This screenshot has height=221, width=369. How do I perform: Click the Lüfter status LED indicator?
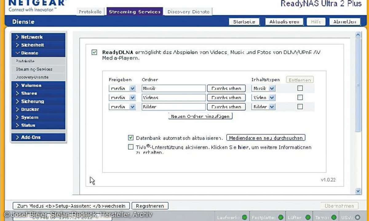coord(308,217)
